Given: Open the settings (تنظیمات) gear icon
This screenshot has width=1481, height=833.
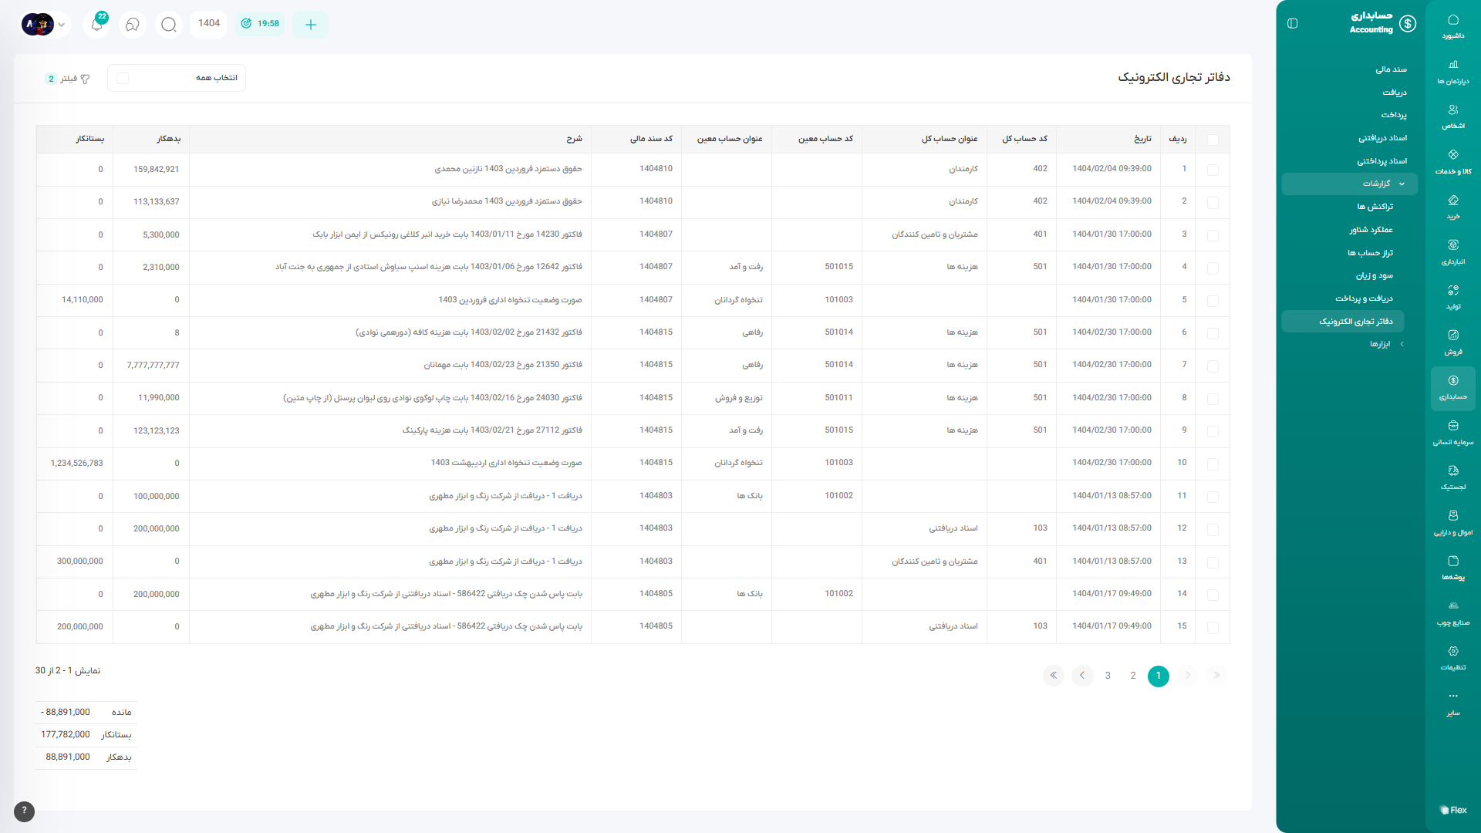Looking at the screenshot, I should (1453, 656).
